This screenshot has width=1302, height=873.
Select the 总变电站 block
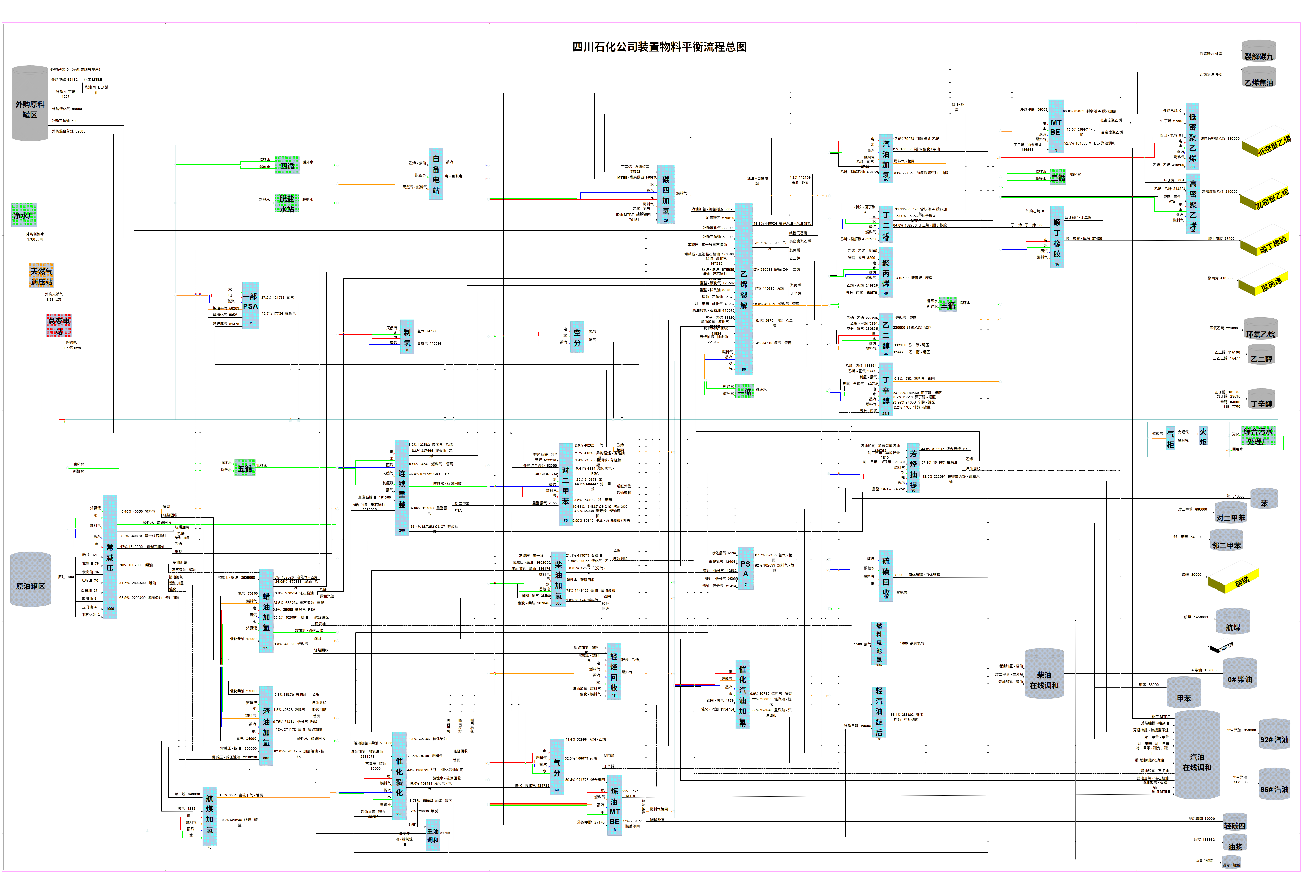click(59, 326)
